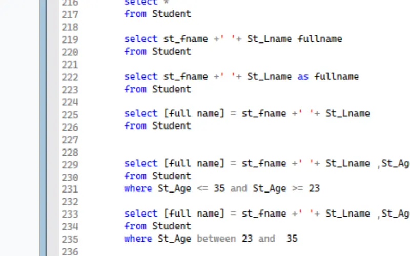Click empty line number 227 in the gutter
The height and width of the screenshot is (256, 410).
point(70,140)
